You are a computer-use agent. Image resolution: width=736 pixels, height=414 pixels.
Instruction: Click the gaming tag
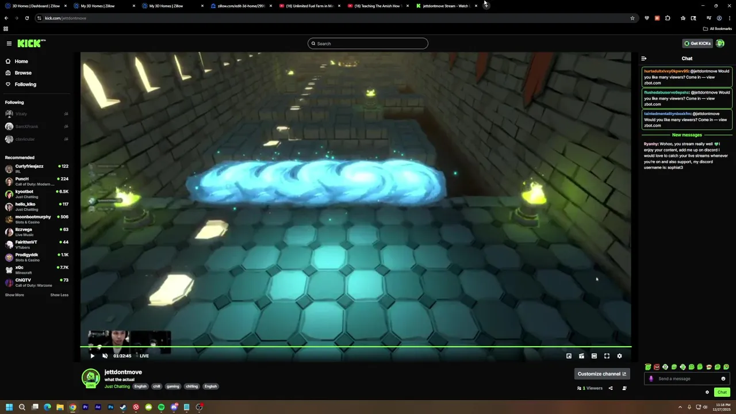(173, 386)
